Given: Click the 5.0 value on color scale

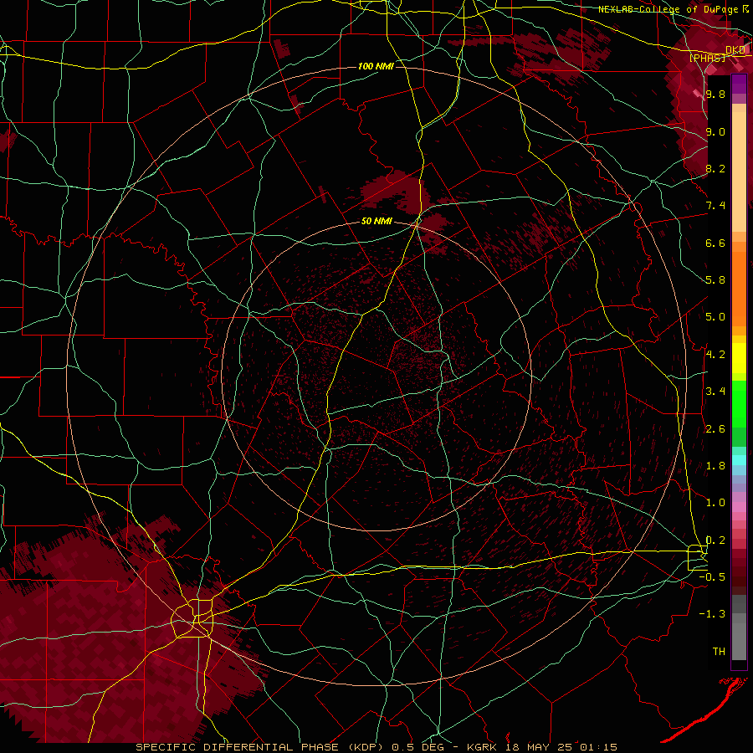Looking at the screenshot, I should coord(715,317).
